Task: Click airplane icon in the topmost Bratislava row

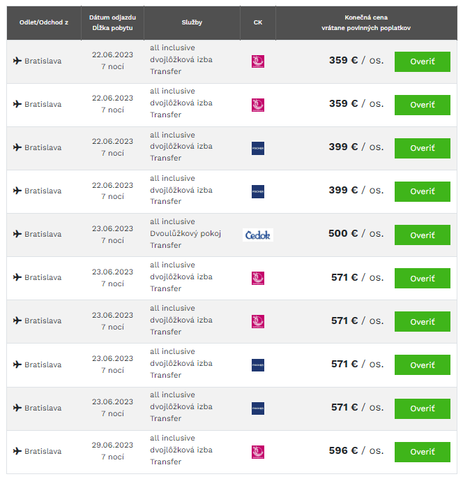Action: [17, 61]
